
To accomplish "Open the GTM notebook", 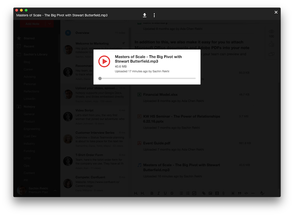I will click(x=27, y=158).
